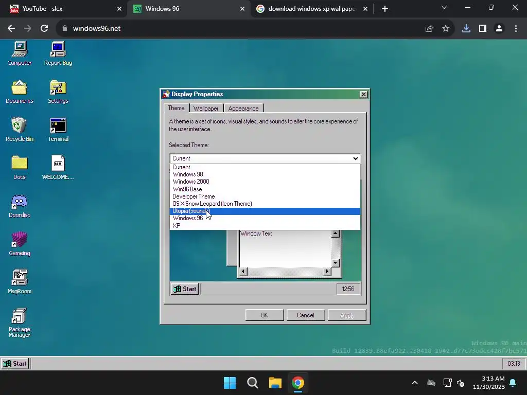Choose Windows 98 theme option
This screenshot has width=527, height=395.
(x=265, y=174)
